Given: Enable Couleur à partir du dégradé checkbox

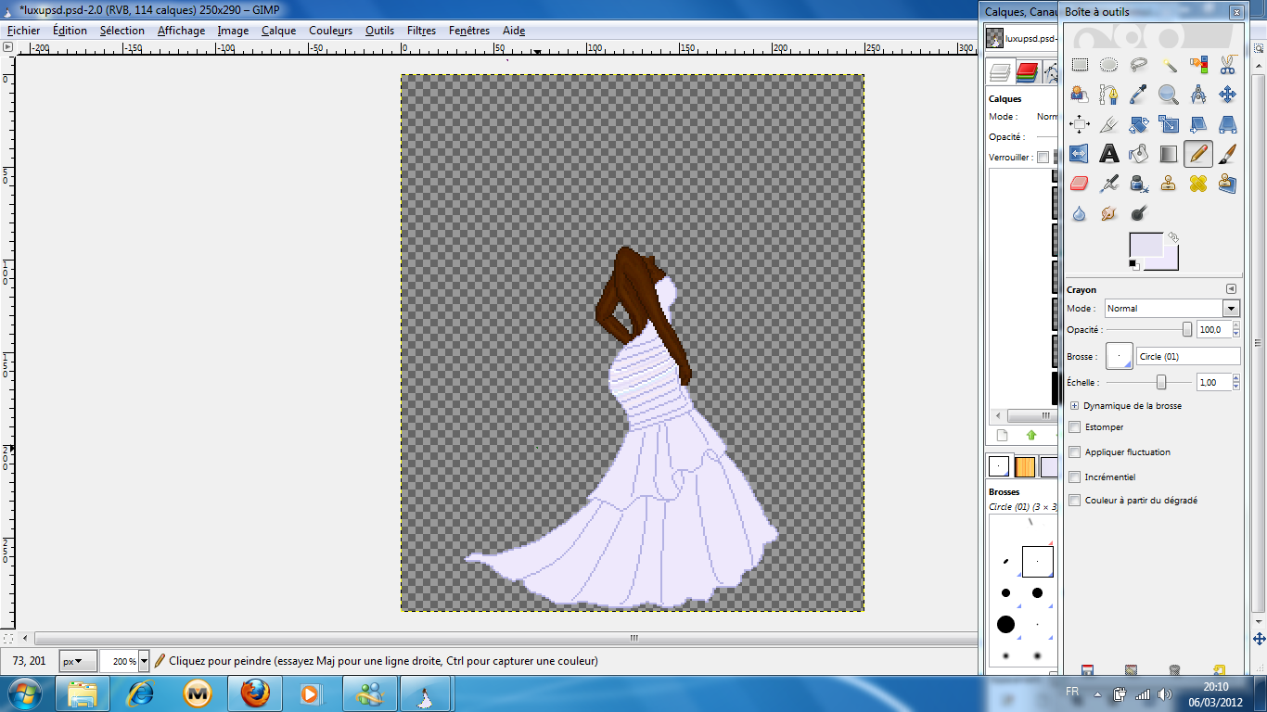Looking at the screenshot, I should pos(1075,501).
